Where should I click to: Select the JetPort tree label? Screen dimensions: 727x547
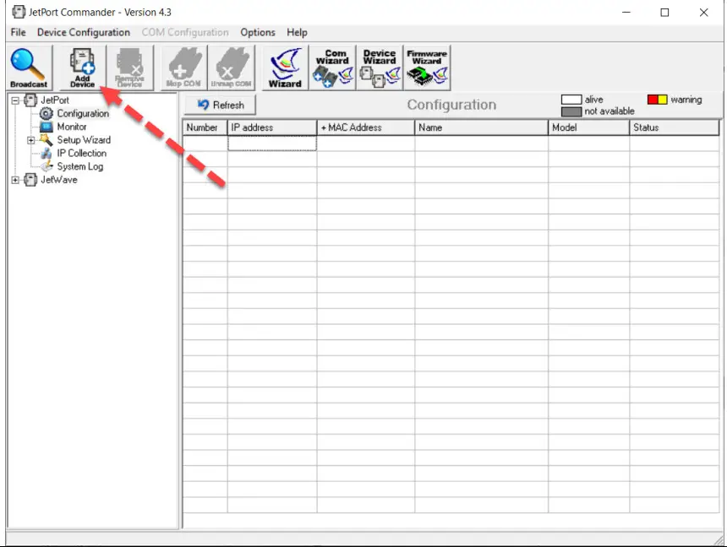tap(55, 100)
